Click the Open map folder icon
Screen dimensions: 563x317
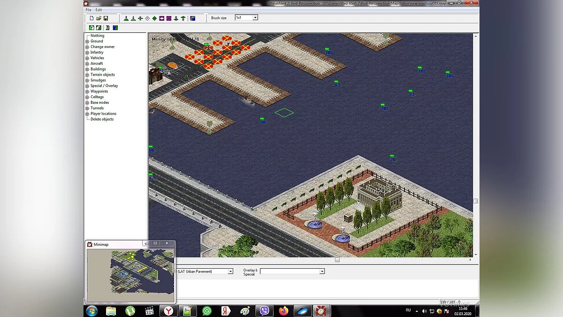coord(99,18)
